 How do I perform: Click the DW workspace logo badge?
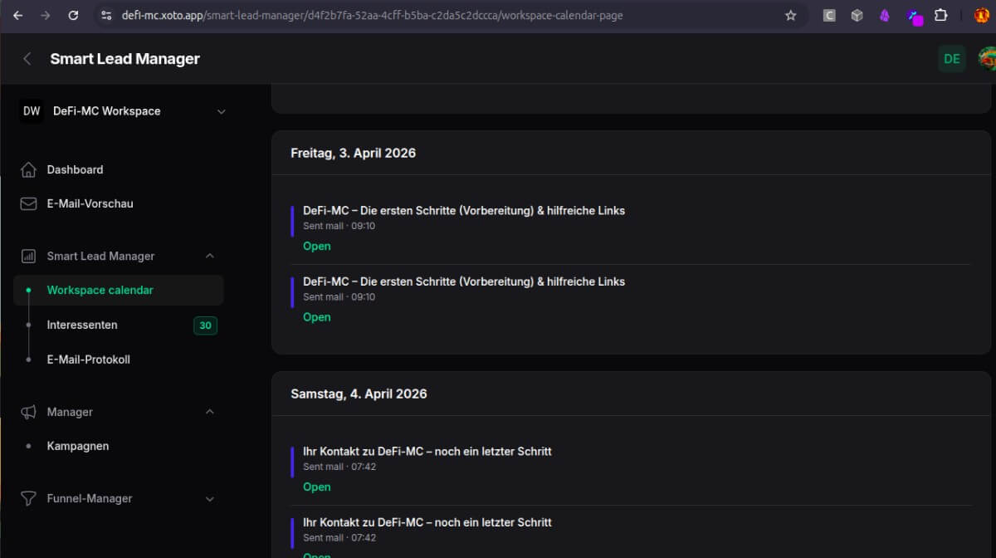click(32, 110)
